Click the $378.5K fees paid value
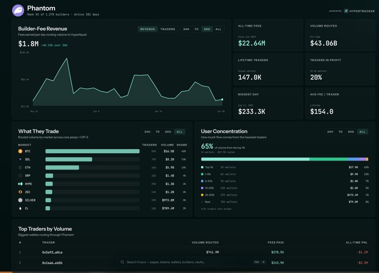The width and height of the screenshot is (379, 273). pos(278,252)
